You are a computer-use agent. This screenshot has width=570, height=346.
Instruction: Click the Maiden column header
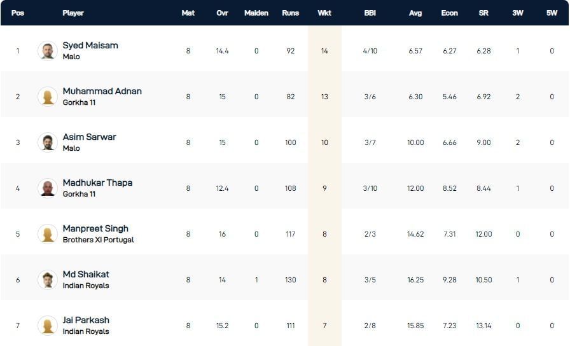click(x=256, y=13)
